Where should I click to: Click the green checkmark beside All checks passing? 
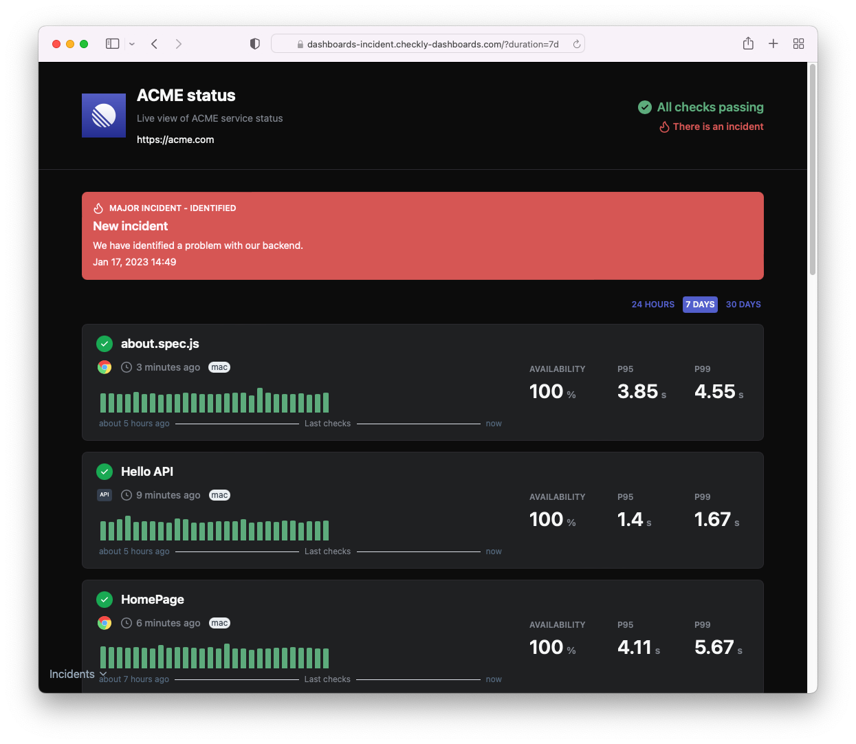644,107
